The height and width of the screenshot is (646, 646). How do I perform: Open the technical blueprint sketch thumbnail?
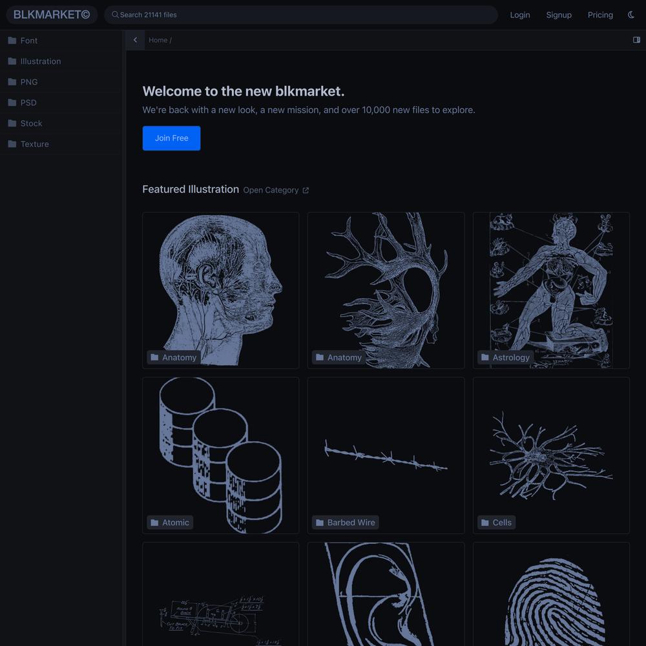(221, 594)
